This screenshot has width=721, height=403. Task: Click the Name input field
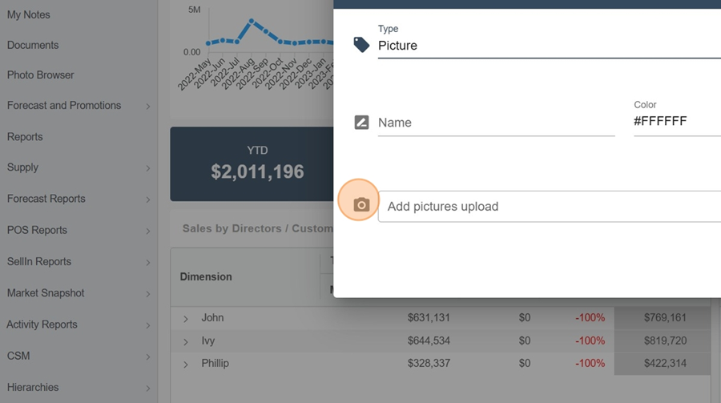pyautogui.click(x=496, y=123)
